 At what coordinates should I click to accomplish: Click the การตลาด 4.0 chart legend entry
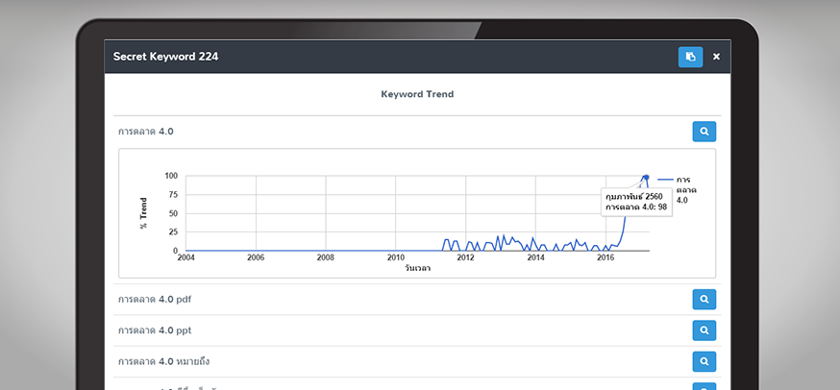(x=678, y=189)
